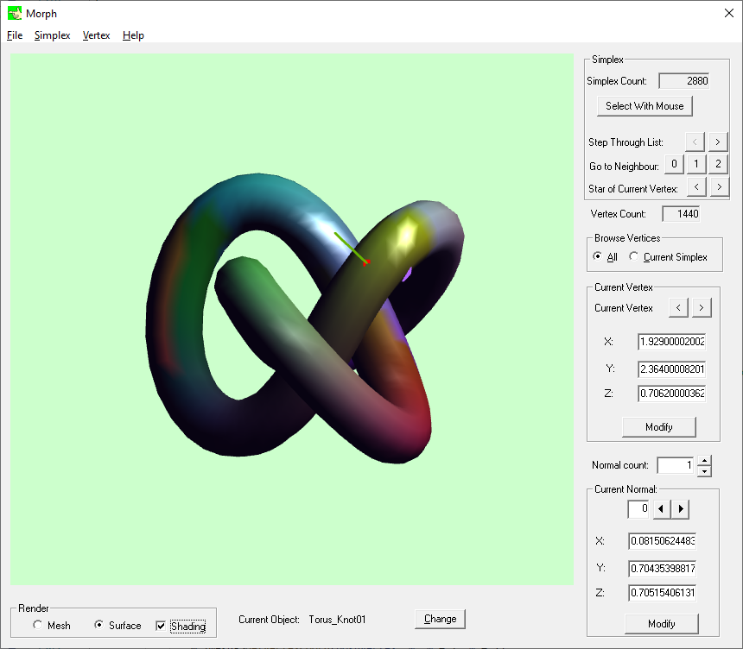Image resolution: width=743 pixels, height=649 pixels.
Task: Show next current normal
Action: point(681,509)
